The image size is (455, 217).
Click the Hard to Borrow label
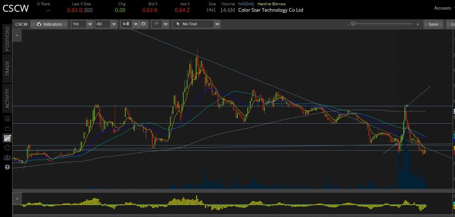[272, 4]
